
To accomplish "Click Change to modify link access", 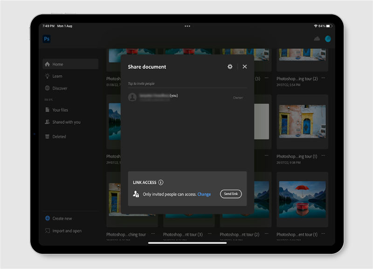I will point(203,194).
